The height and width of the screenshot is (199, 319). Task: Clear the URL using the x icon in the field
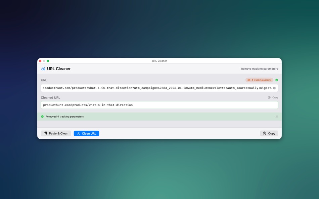pos(274,88)
